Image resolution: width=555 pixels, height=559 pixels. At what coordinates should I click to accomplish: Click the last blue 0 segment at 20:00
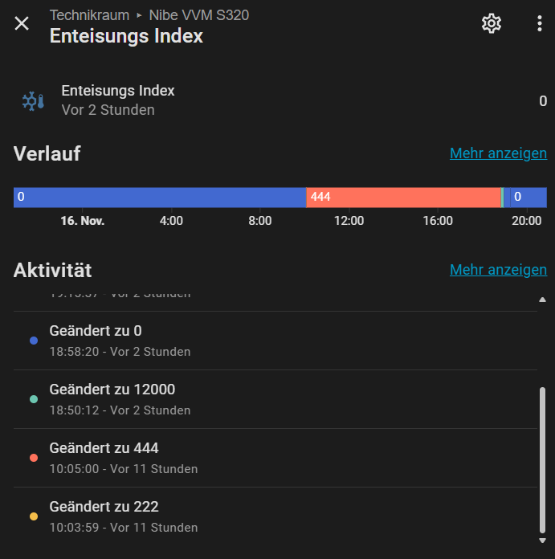(528, 197)
